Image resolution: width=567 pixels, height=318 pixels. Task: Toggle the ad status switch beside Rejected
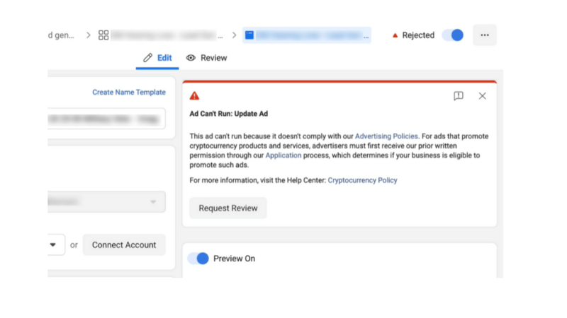click(453, 35)
